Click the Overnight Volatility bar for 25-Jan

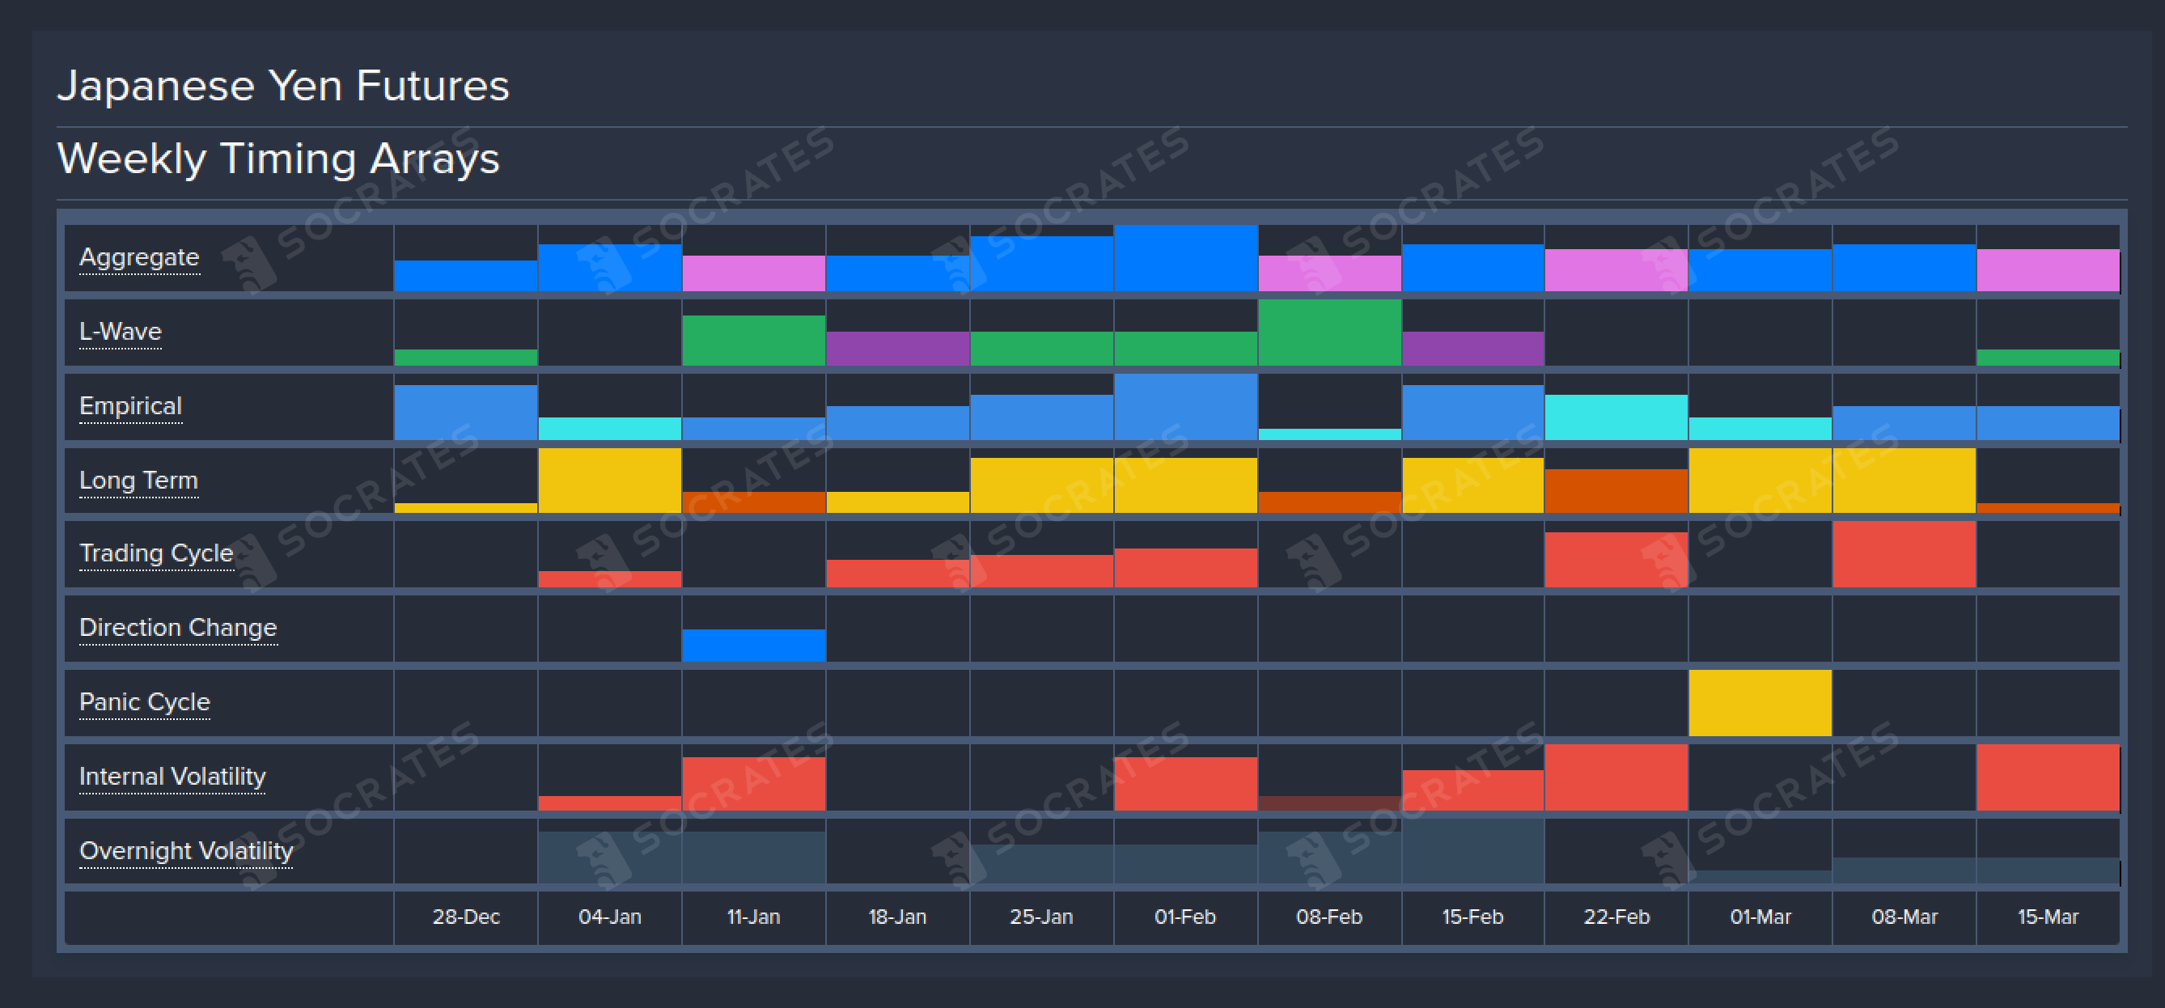(x=1041, y=864)
